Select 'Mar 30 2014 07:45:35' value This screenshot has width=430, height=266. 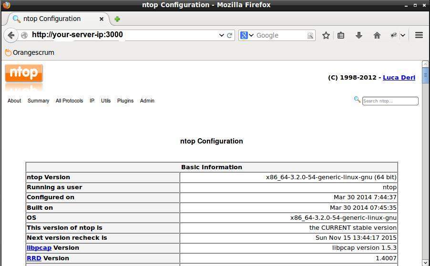click(363, 208)
